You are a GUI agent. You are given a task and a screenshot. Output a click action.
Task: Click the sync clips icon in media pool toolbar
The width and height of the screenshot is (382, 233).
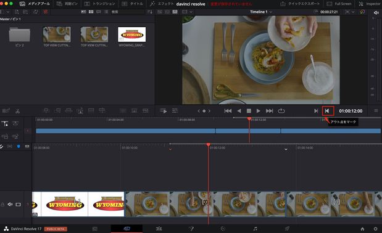(36, 12)
